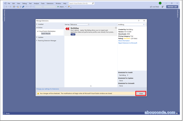This screenshot has width=183, height=121.
Task: Click the RevDeBug red rewind logo
Action: [x=67, y=29]
